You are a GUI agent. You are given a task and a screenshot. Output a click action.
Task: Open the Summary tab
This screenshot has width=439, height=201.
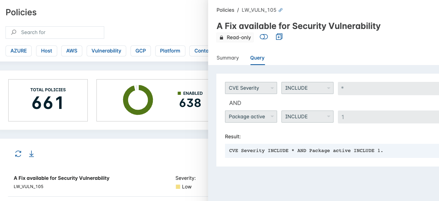pos(228,58)
